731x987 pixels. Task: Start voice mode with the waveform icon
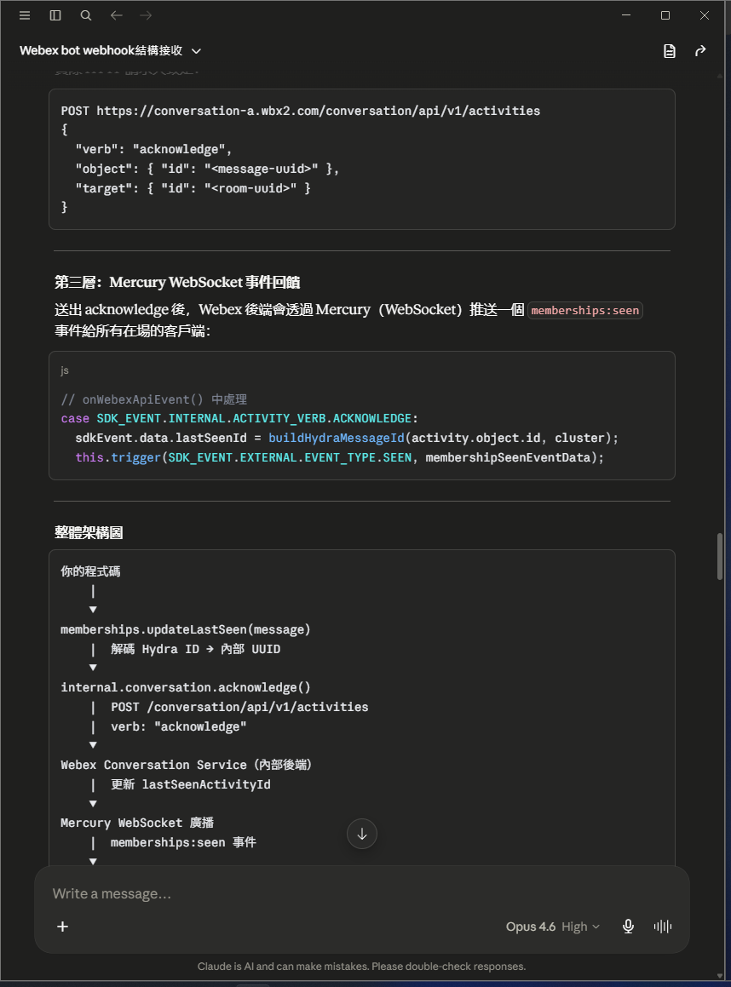[662, 926]
